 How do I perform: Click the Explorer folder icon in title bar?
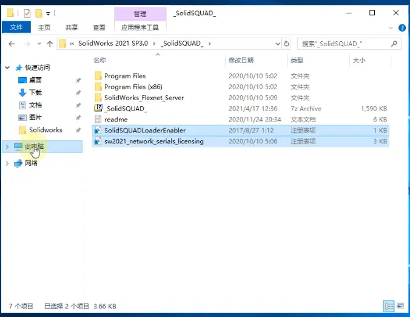[10, 13]
